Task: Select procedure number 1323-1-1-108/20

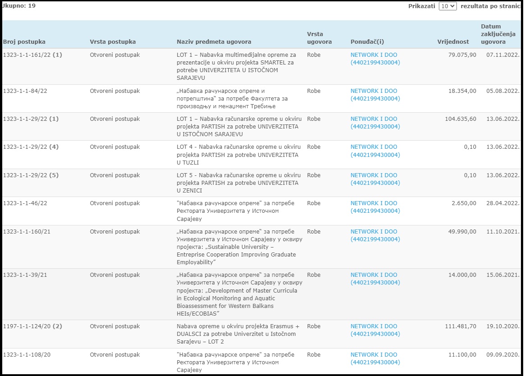Action: tap(27, 354)
